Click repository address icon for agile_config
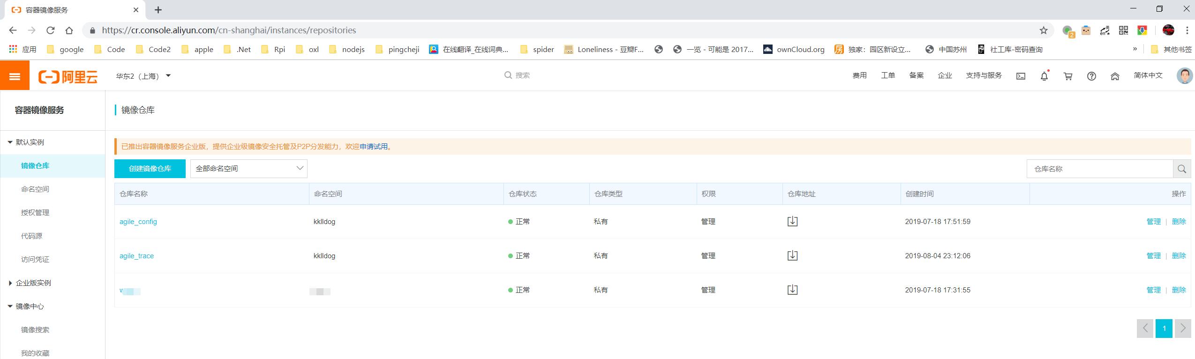Viewport: 1195px width, 359px height. 792,222
